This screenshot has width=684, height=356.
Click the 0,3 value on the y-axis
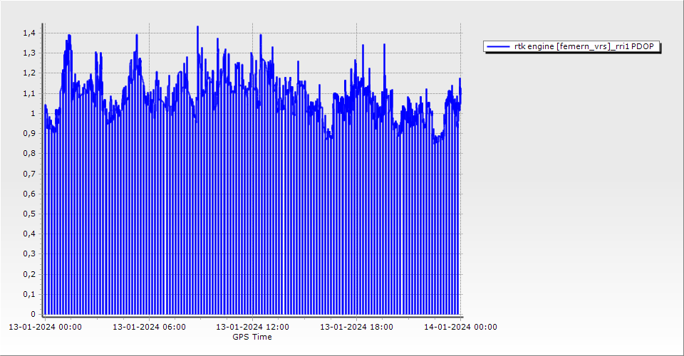pyautogui.click(x=28, y=254)
